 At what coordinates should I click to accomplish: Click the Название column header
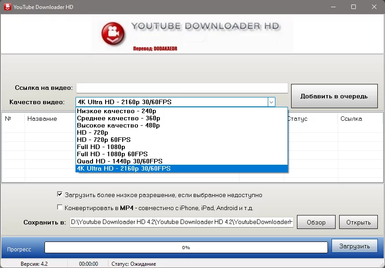(42, 119)
